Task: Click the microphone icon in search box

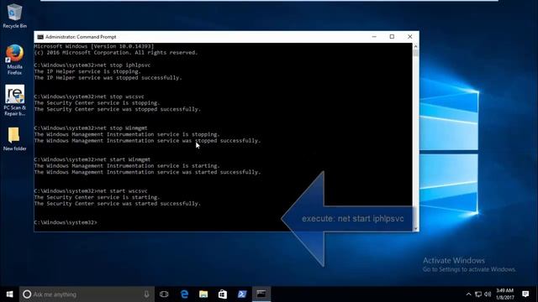Action: pos(146,294)
